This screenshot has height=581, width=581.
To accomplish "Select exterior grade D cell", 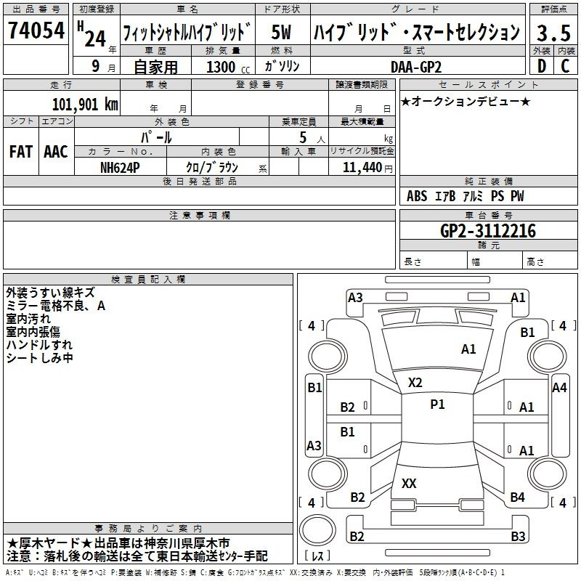I will tap(541, 65).
